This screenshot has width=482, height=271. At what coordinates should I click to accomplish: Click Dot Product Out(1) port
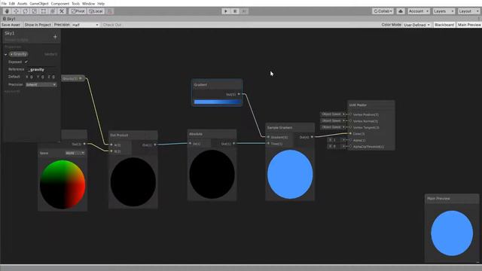click(x=155, y=145)
